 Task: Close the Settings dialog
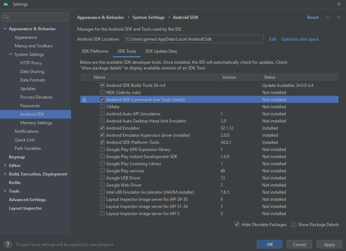coord(339,4)
